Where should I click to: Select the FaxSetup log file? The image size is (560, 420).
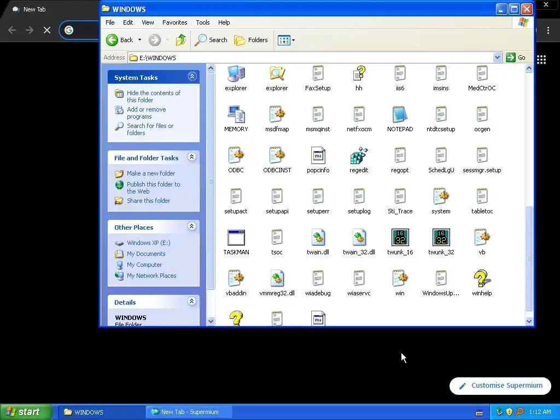[x=318, y=73]
